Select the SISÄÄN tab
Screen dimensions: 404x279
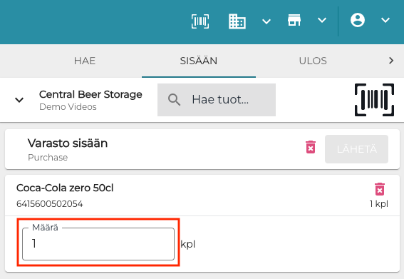click(x=199, y=61)
